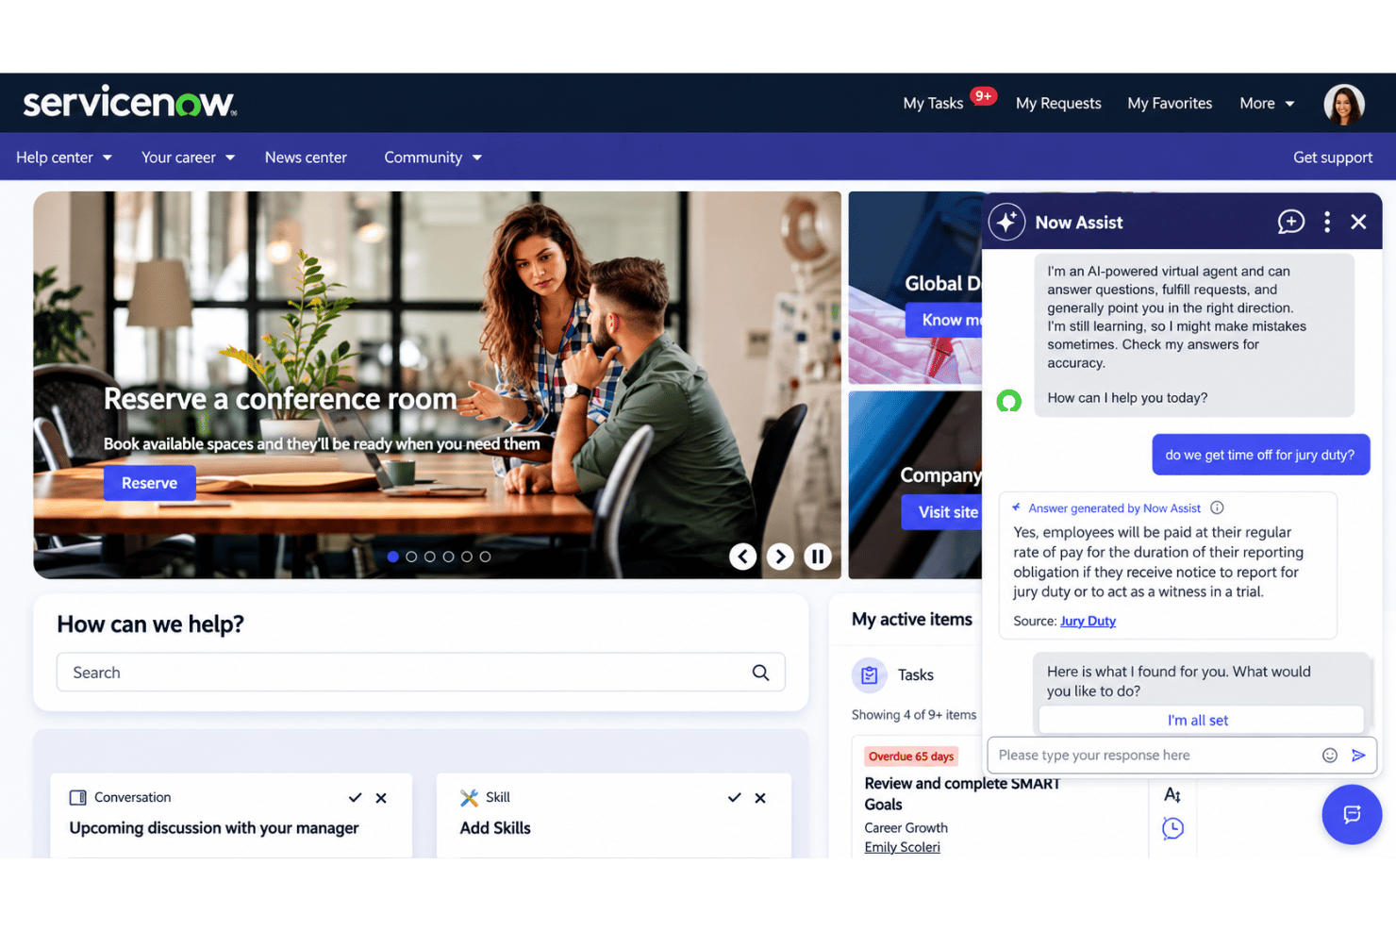
Task: Click the clock icon beside SMART Goals
Action: (x=1172, y=828)
